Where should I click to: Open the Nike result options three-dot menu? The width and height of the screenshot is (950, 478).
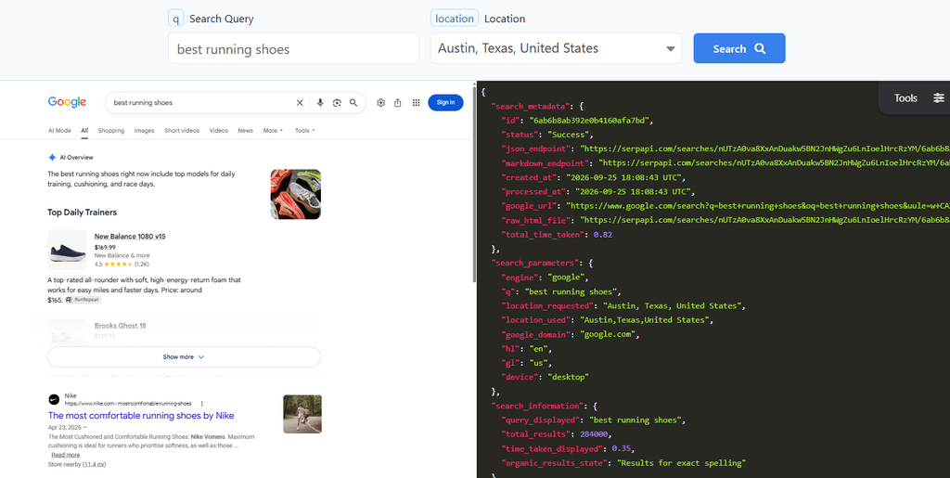coord(201,404)
